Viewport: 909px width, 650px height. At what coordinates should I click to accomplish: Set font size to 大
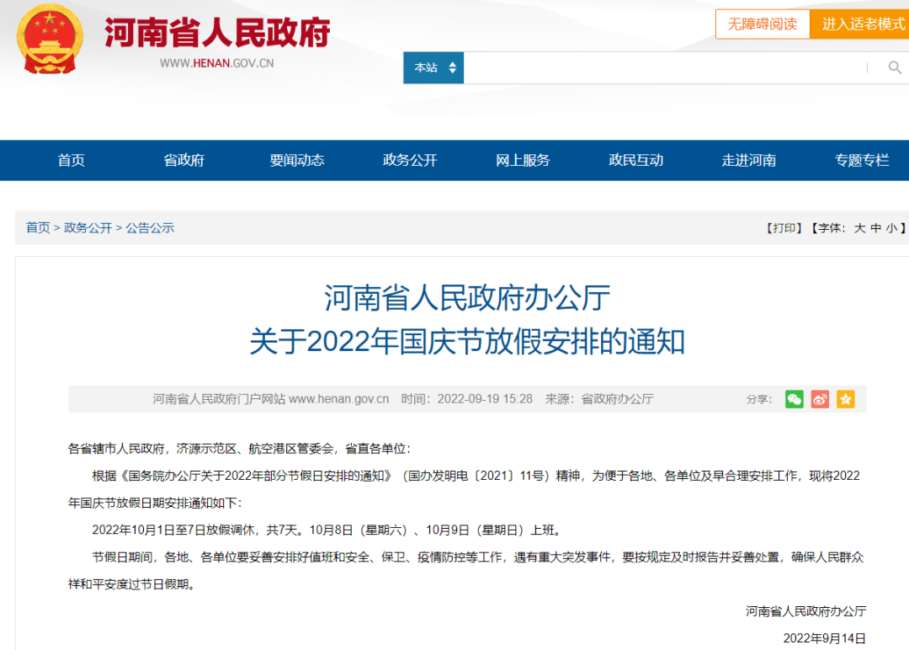tap(859, 228)
